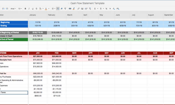The width and height of the screenshot is (175, 105).
Task: Click the thousands separator comma icon
Action: pos(110,9)
